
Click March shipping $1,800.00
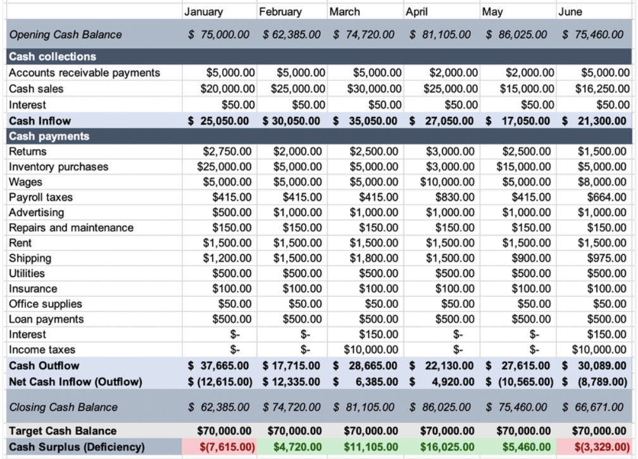(373, 258)
